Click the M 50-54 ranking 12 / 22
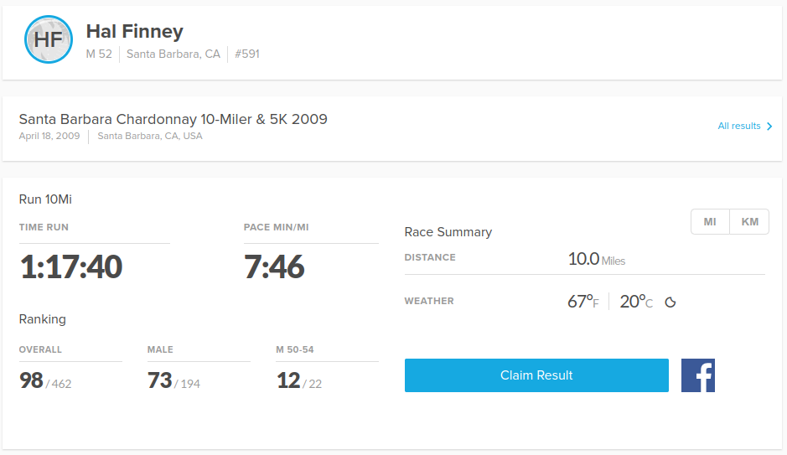This screenshot has height=455, width=787. (299, 381)
